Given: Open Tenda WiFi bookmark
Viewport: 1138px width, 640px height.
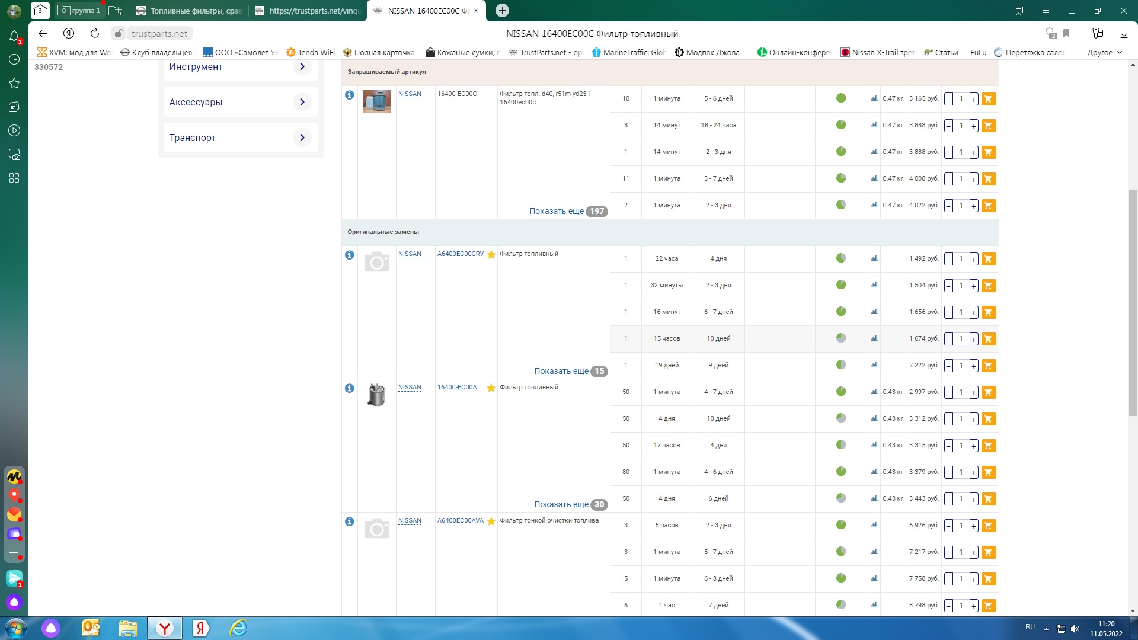Looking at the screenshot, I should point(311,52).
